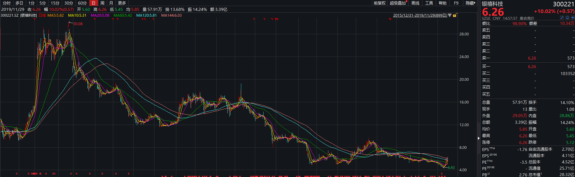Click the 买二 row with 103352
Viewport: 575px width, 177px height.
click(x=528, y=74)
